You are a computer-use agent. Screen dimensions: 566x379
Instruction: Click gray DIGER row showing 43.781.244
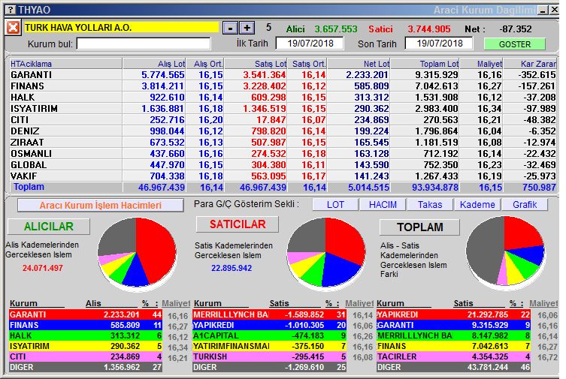453,367
